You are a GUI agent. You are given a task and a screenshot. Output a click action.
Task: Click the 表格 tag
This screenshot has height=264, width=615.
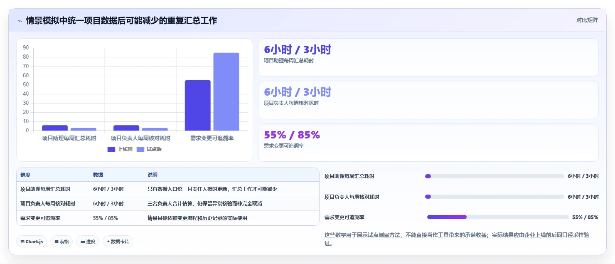click(x=61, y=242)
